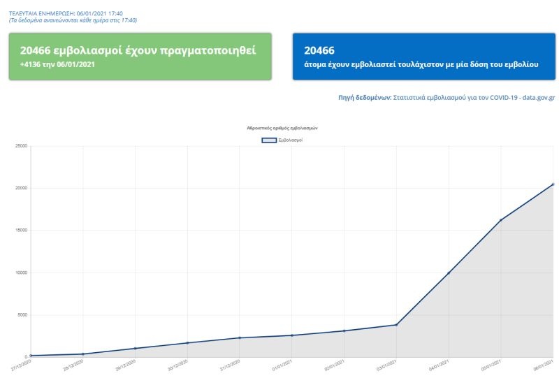559x385 pixels.
Task: Click the last update timestamp text
Action: pyautogui.click(x=66, y=13)
